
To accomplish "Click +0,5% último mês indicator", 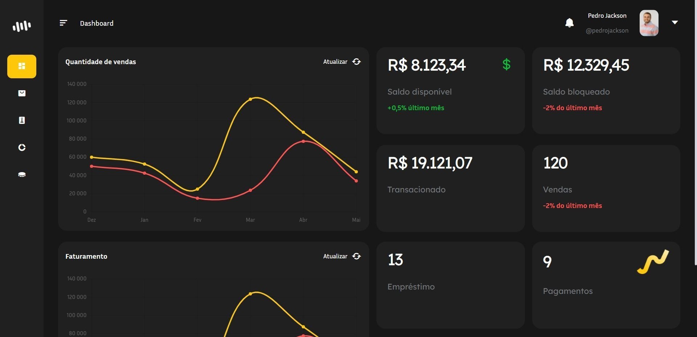I will [x=416, y=108].
